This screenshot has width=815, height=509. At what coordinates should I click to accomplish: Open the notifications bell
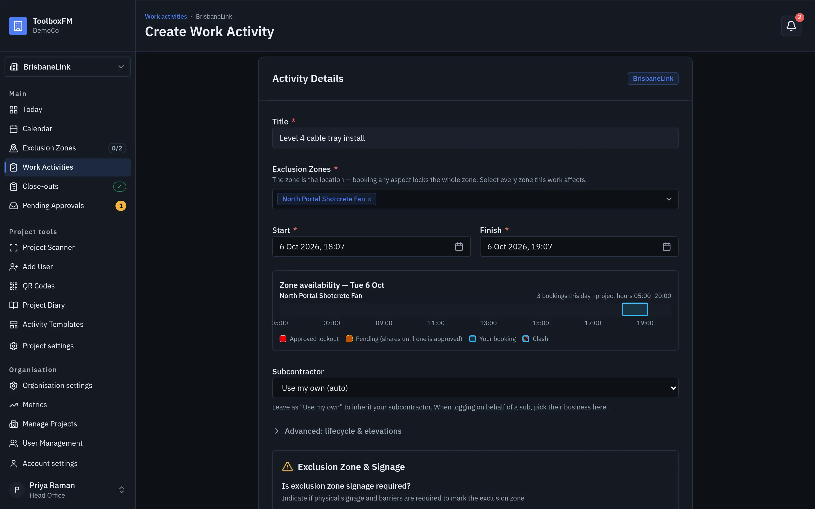click(x=791, y=26)
